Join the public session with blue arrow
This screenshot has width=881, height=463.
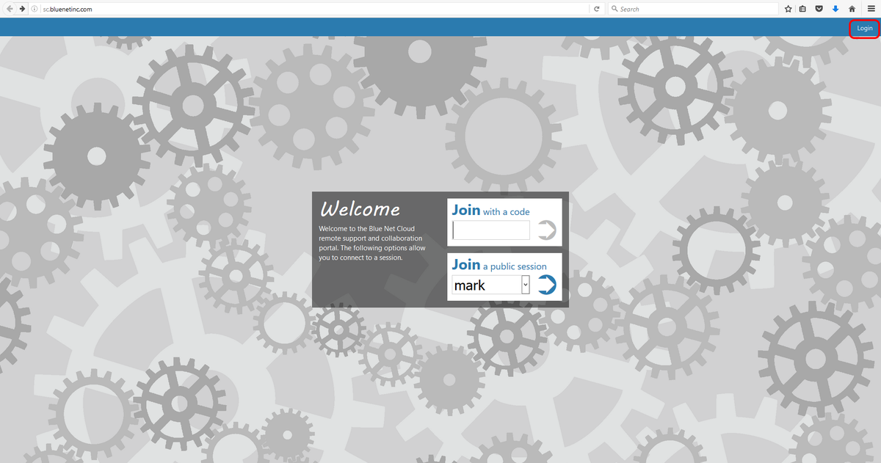546,285
